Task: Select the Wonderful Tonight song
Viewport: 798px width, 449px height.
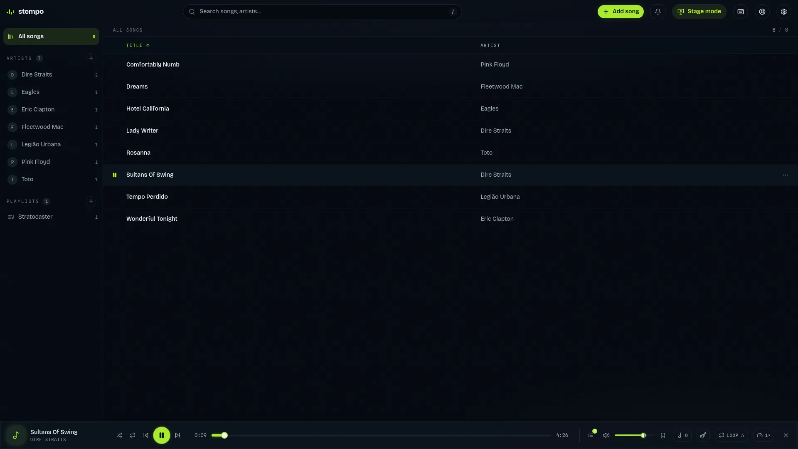Action: (451, 219)
